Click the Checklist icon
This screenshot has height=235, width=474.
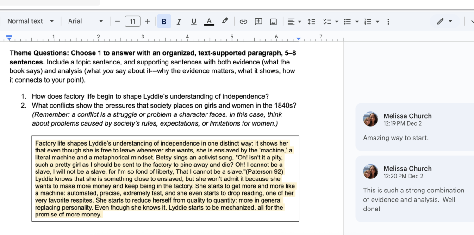[x=327, y=21]
